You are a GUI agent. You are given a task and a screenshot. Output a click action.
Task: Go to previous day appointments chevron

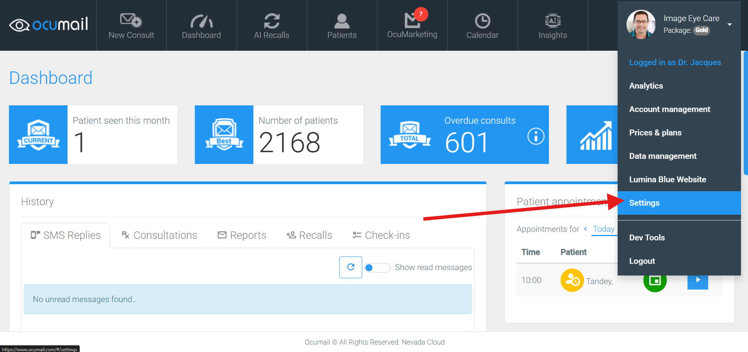pos(585,229)
